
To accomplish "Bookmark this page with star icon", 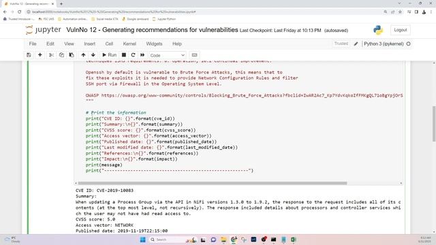I will (x=400, y=12).
